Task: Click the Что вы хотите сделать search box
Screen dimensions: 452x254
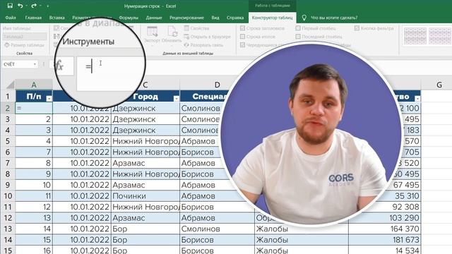Action: (x=334, y=18)
